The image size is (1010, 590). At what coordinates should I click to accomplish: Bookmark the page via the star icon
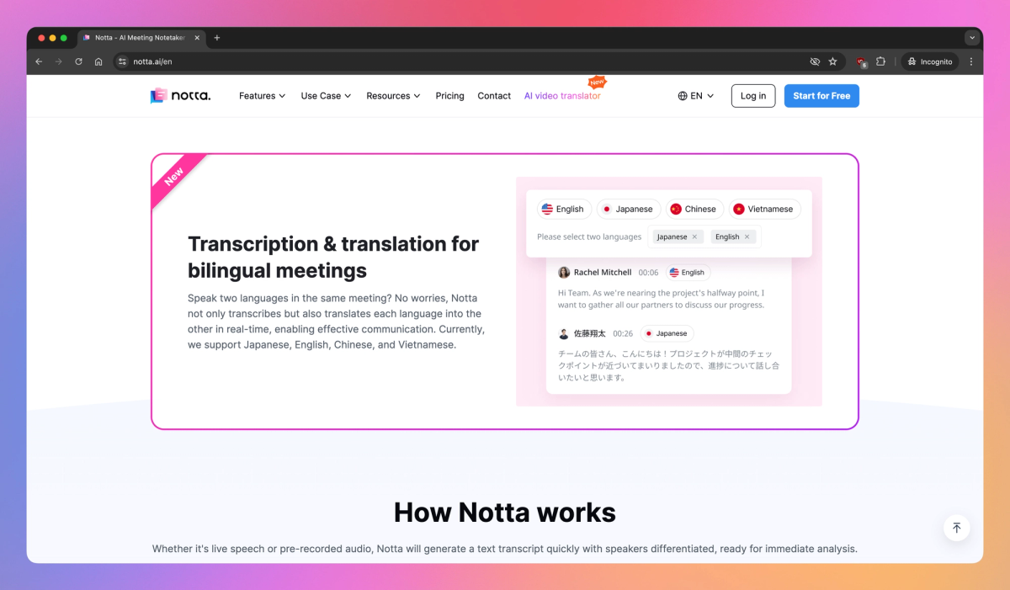click(833, 61)
